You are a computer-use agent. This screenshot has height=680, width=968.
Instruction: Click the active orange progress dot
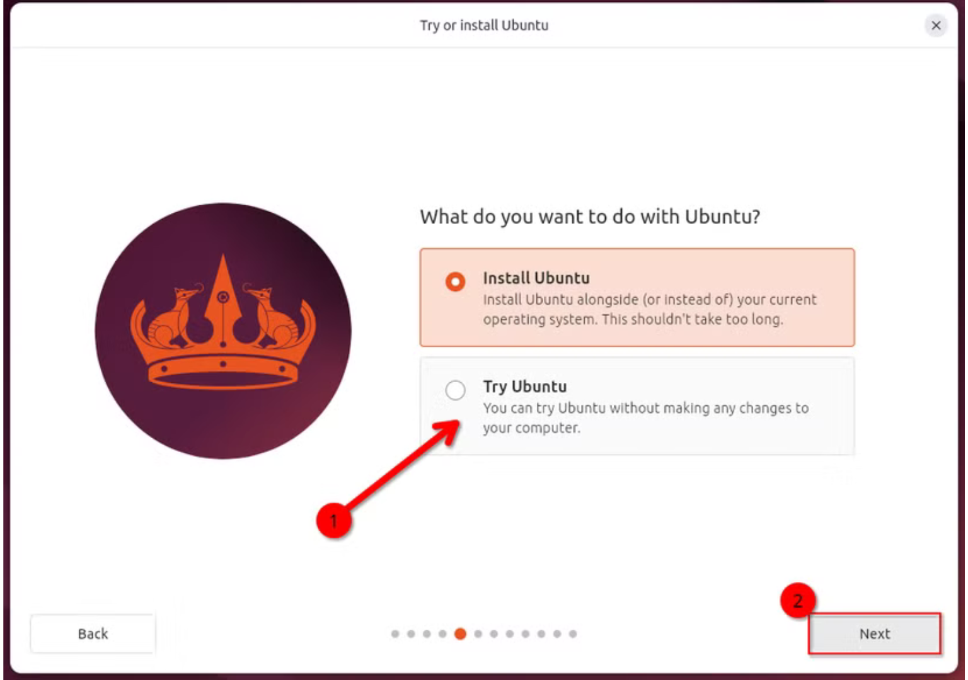point(461,633)
